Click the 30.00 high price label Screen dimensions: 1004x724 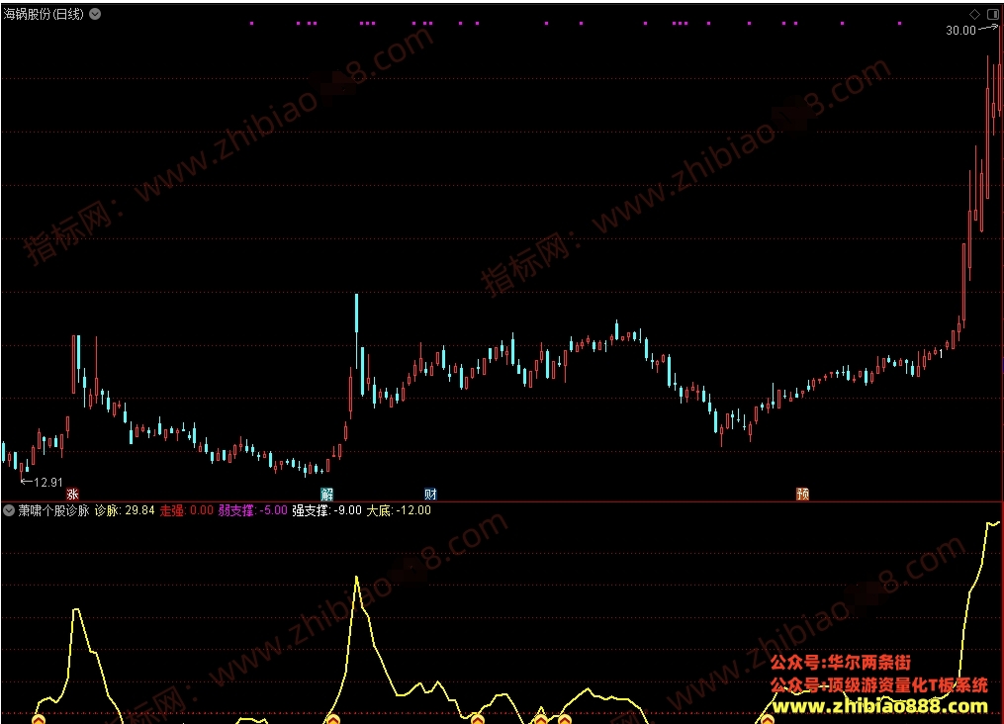point(960,30)
